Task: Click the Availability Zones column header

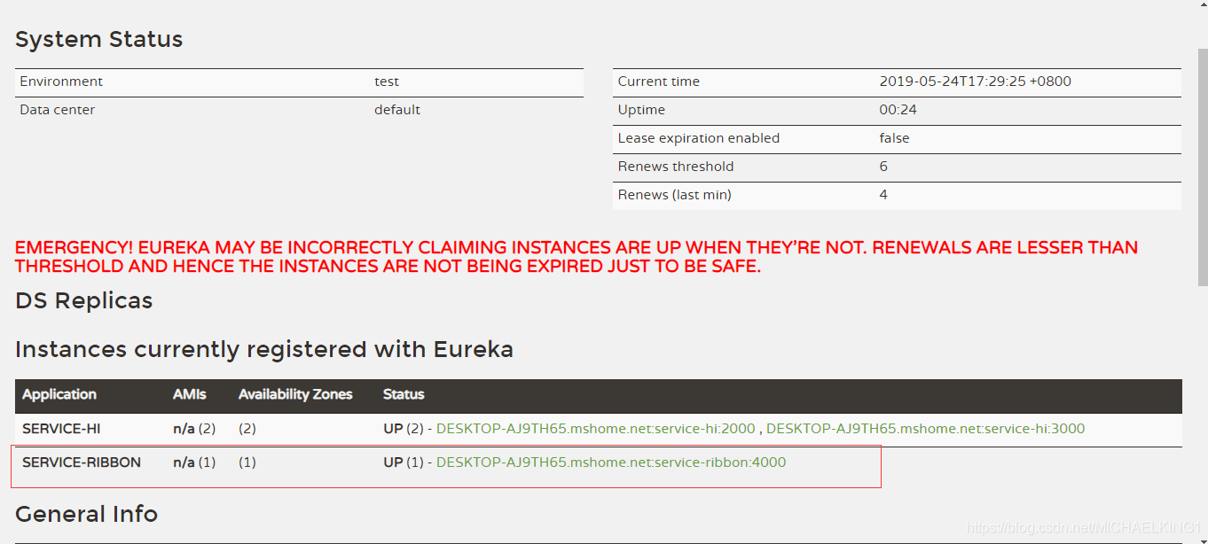Action: click(295, 394)
